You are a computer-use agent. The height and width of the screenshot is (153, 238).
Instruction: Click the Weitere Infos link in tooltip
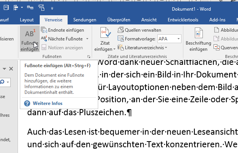pos(48,103)
